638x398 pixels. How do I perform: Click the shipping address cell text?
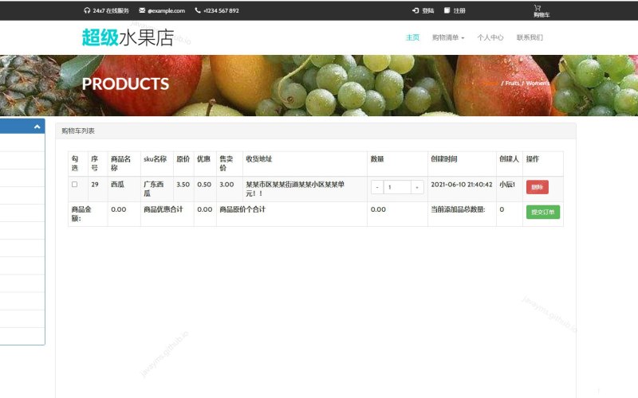pyautogui.click(x=295, y=189)
